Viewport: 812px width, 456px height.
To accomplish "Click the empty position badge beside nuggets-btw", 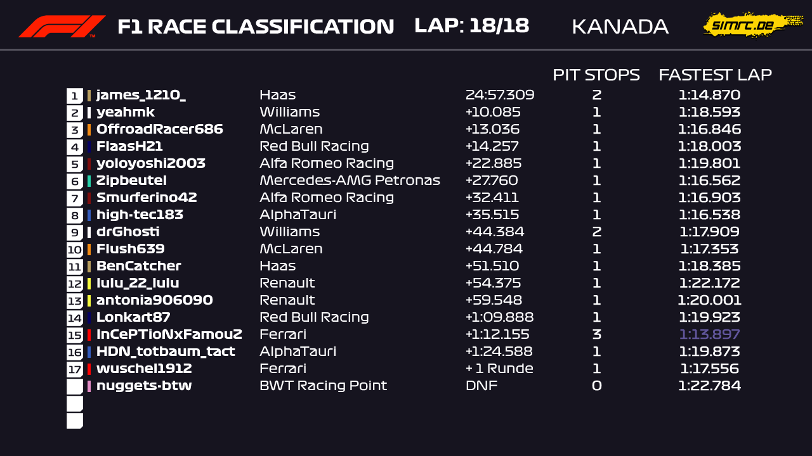I will (x=75, y=386).
